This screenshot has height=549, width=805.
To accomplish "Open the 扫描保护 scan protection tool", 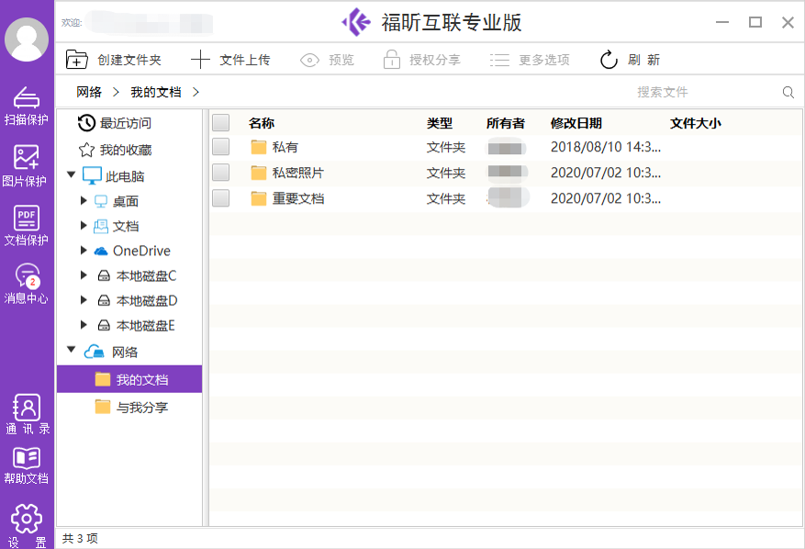I will tap(27, 106).
